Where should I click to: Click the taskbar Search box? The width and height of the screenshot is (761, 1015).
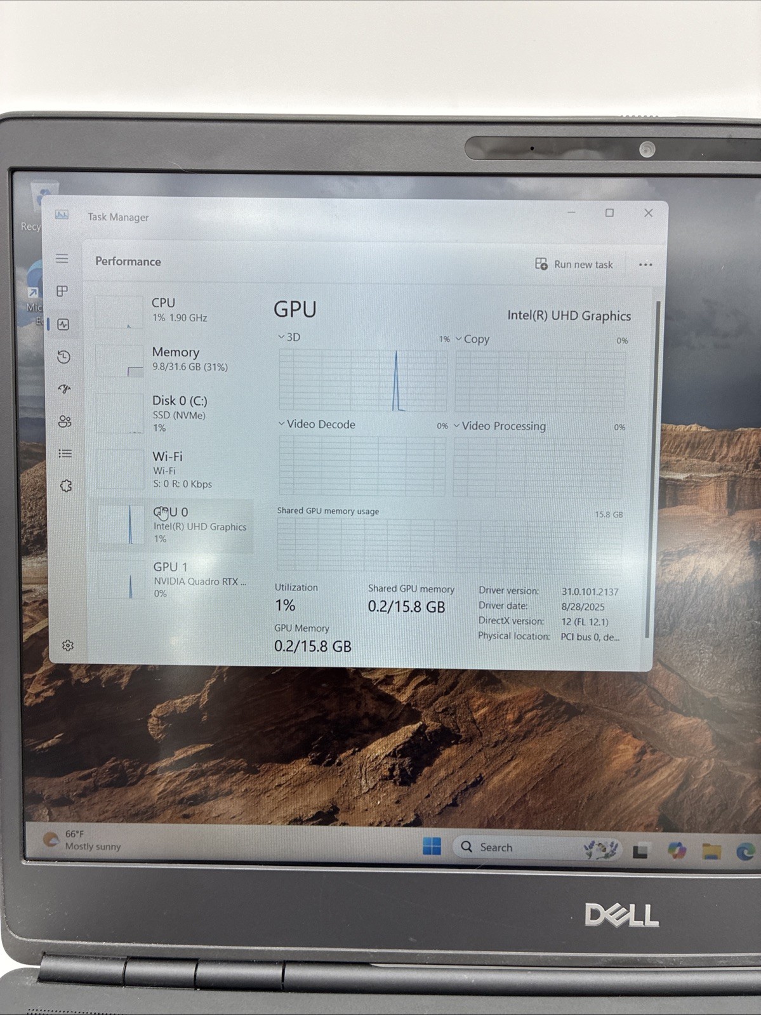tap(537, 847)
